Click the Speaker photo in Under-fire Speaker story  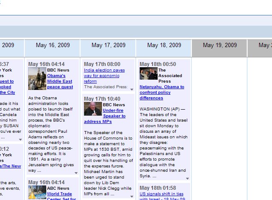(93, 109)
